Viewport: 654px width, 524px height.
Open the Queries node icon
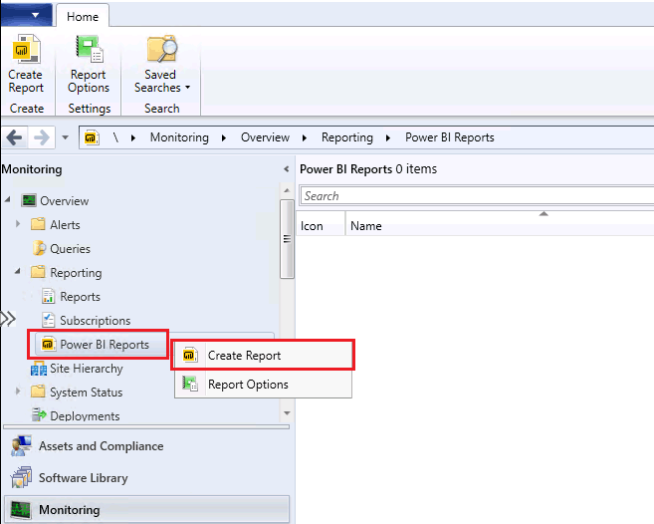click(x=39, y=248)
